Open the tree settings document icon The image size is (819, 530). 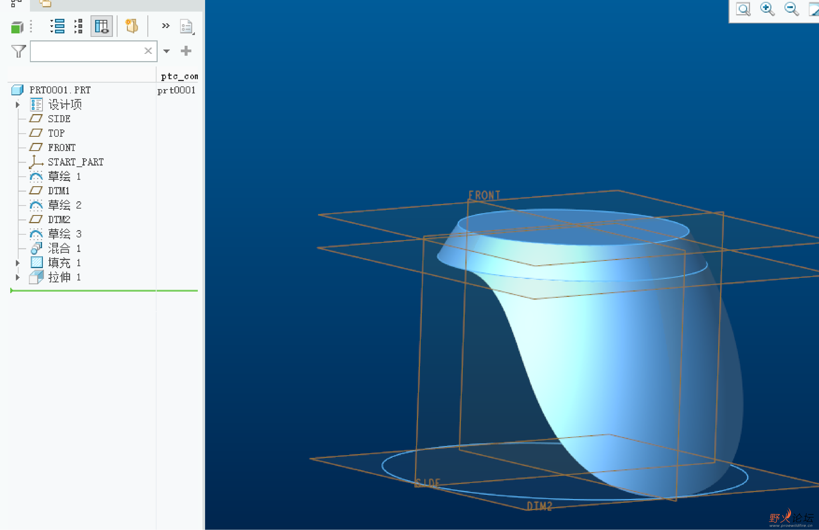[x=187, y=27]
